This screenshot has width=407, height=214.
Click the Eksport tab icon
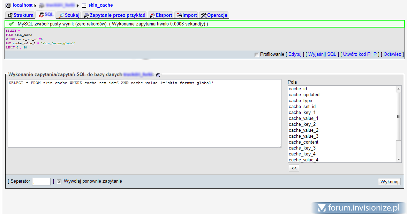point(152,15)
